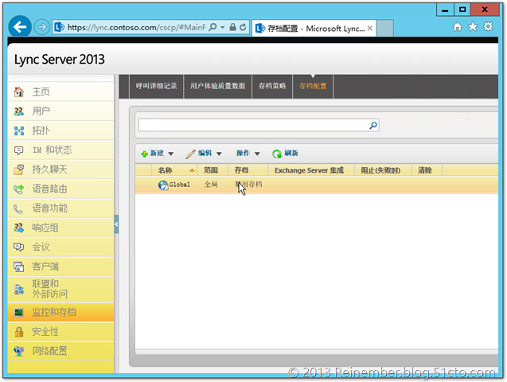Click the 用户 users icon
This screenshot has width=507, height=382.
click(x=18, y=111)
